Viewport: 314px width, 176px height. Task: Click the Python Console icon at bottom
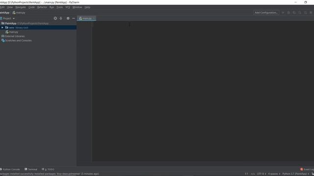pos(1,169)
